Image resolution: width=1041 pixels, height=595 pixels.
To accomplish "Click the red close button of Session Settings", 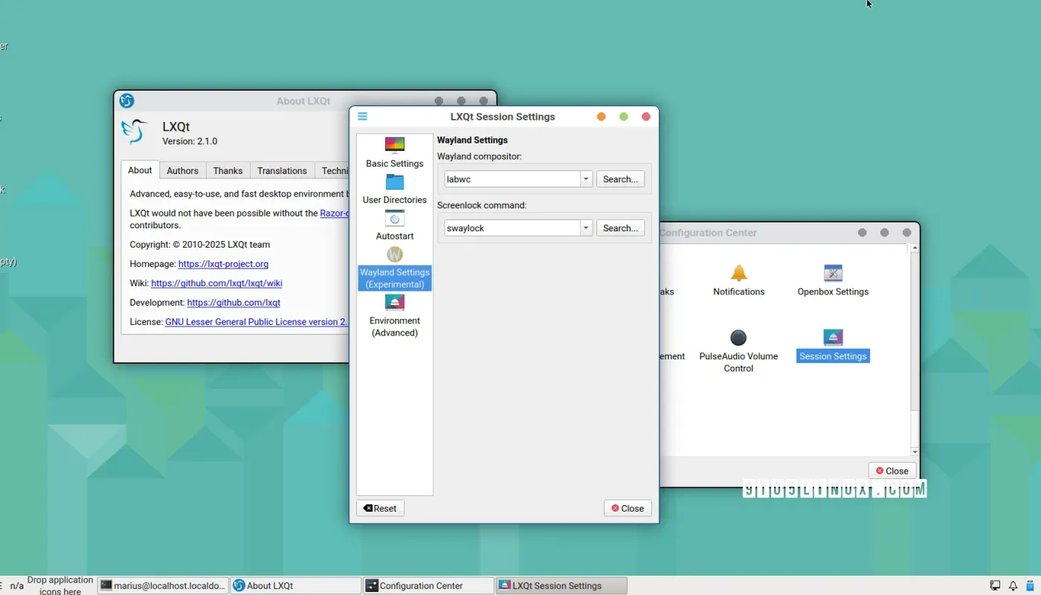I will click(645, 117).
